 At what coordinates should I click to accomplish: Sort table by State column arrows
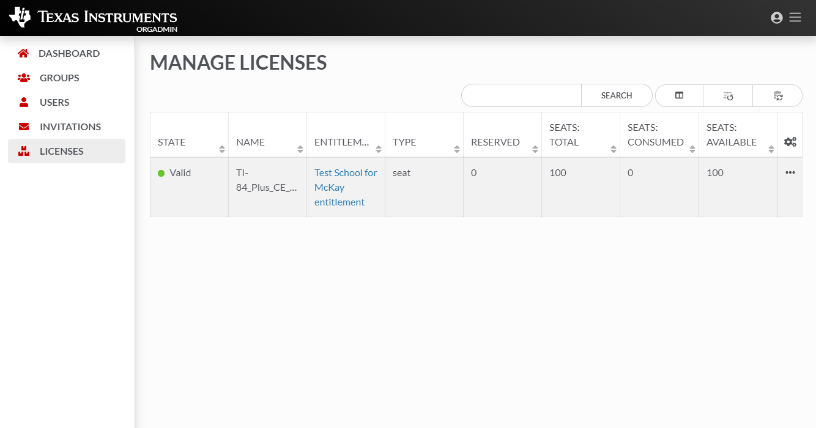coord(221,149)
